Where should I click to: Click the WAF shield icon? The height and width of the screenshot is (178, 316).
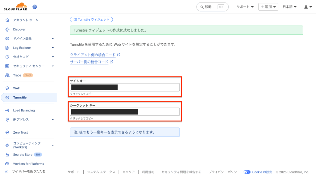pyautogui.click(x=7, y=88)
